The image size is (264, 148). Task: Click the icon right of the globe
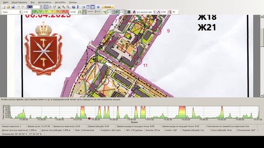coord(78,7)
